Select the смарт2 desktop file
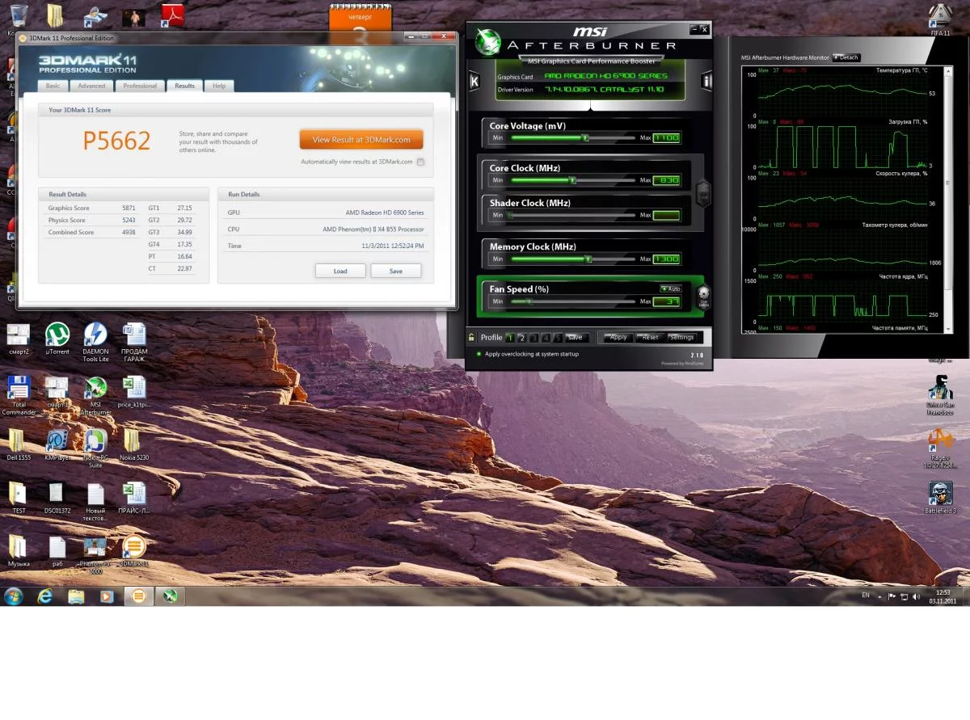The image size is (970, 720). [x=19, y=339]
